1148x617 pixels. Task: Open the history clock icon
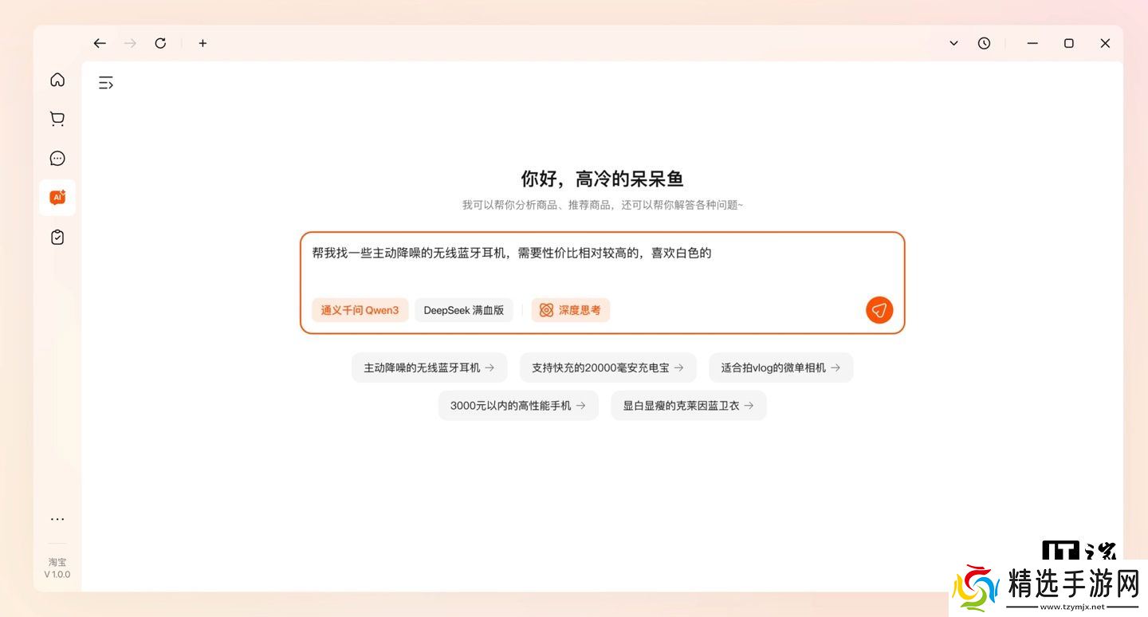(984, 43)
